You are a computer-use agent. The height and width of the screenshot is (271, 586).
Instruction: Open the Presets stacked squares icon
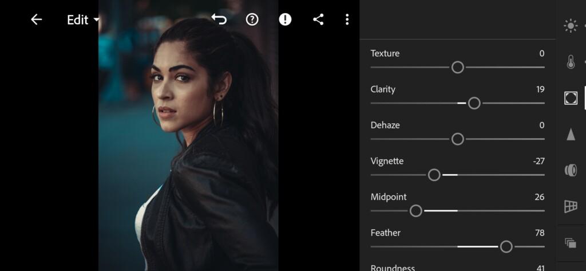(571, 243)
